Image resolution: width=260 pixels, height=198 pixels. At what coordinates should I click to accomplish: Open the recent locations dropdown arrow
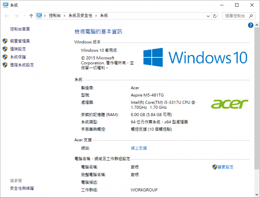click(x=25, y=16)
